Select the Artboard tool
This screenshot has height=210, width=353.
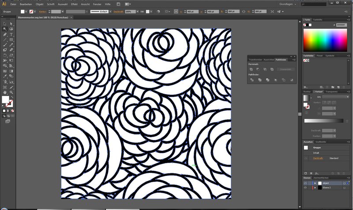coord(5,87)
